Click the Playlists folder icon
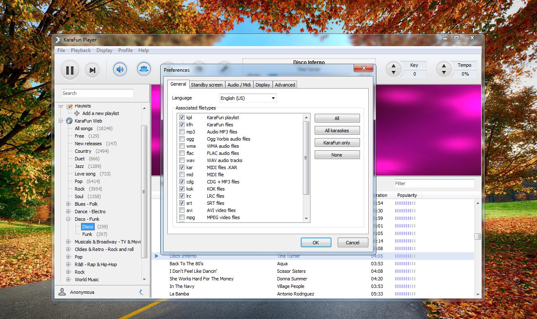The height and width of the screenshot is (319, 537). (70, 106)
